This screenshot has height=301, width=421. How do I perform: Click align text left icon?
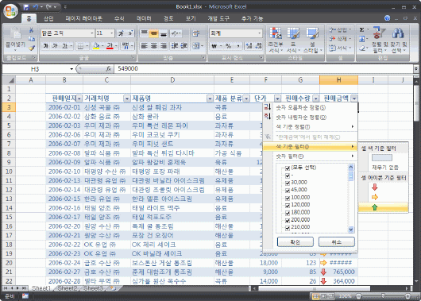pyautogui.click(x=145, y=46)
